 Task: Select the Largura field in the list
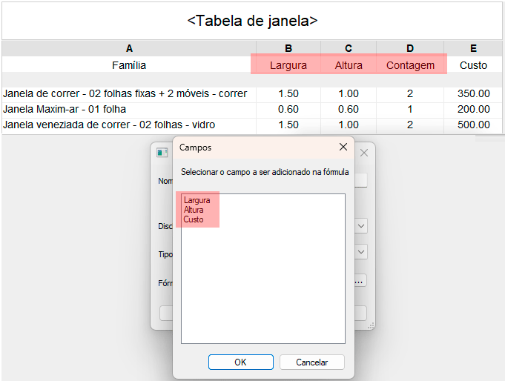(197, 200)
